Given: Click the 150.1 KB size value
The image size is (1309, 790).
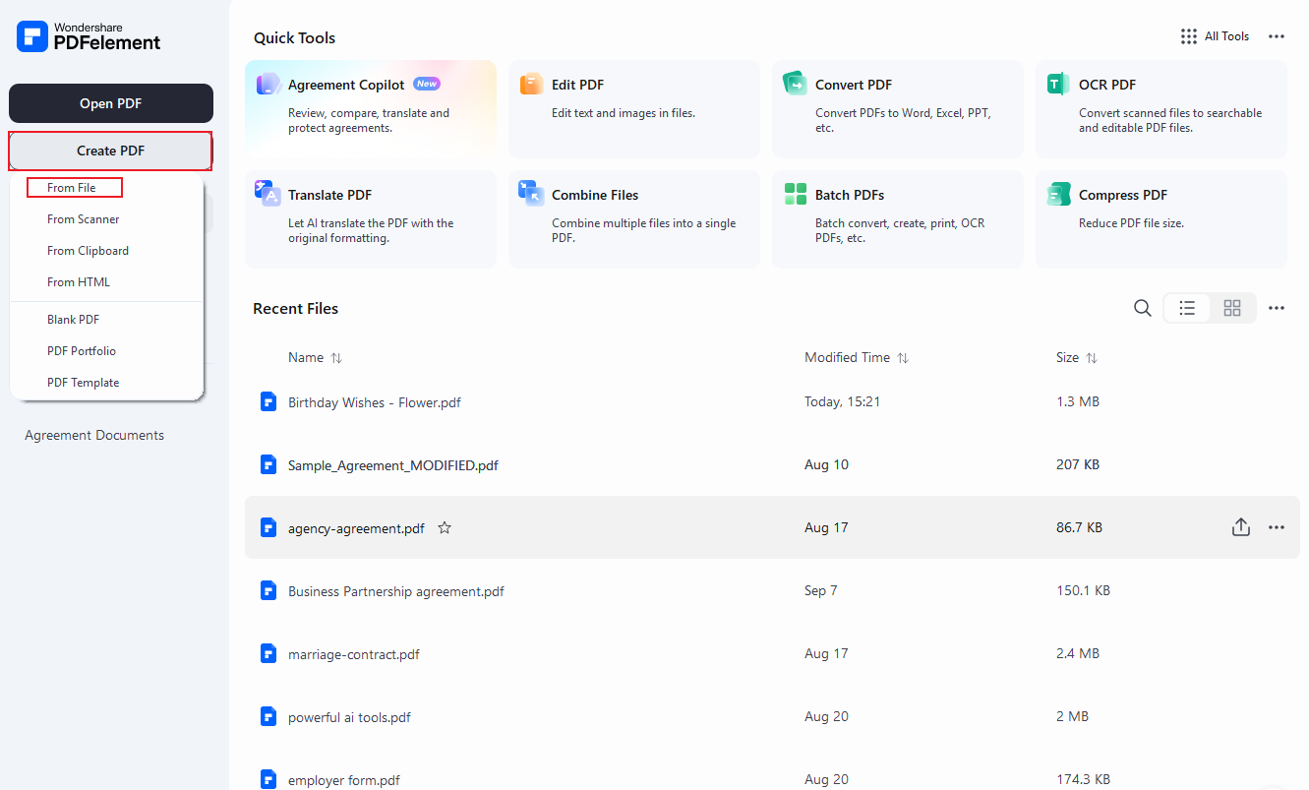Looking at the screenshot, I should tap(1083, 590).
